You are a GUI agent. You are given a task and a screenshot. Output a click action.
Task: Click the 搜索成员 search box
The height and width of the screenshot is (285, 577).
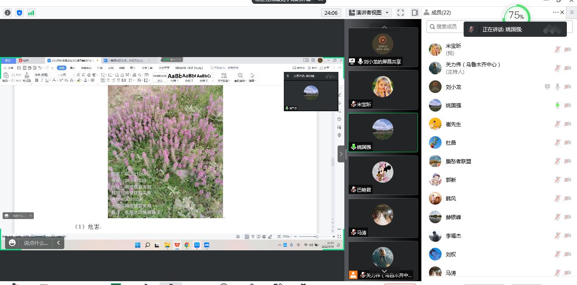point(446,27)
